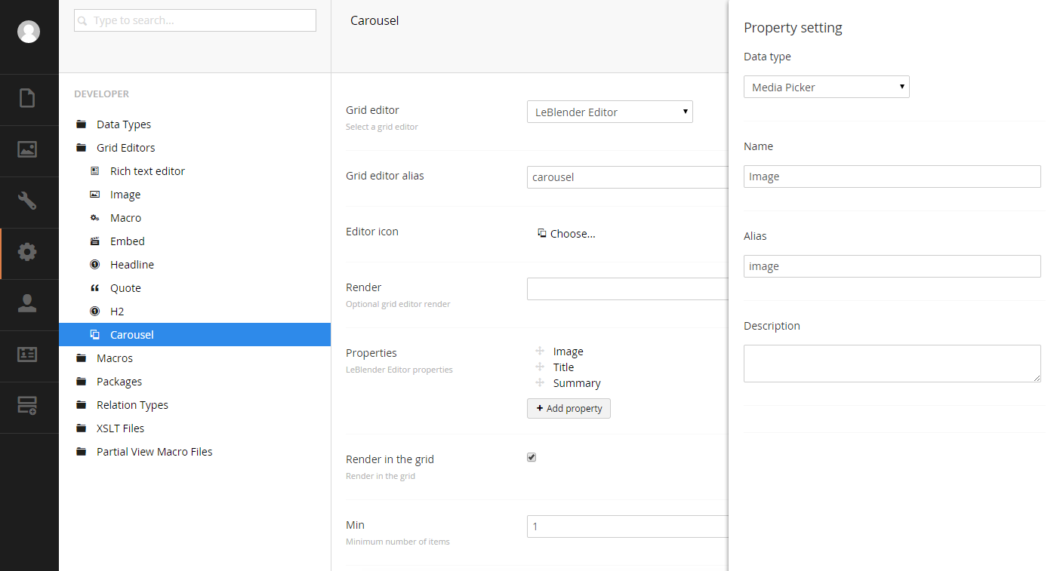Click the Quote grid editor icon
The height and width of the screenshot is (571, 1054).
[94, 288]
